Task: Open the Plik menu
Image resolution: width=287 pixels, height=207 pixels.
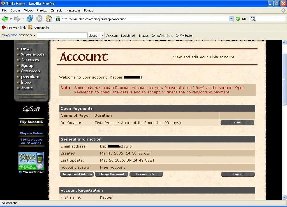Action: (x=4, y=10)
